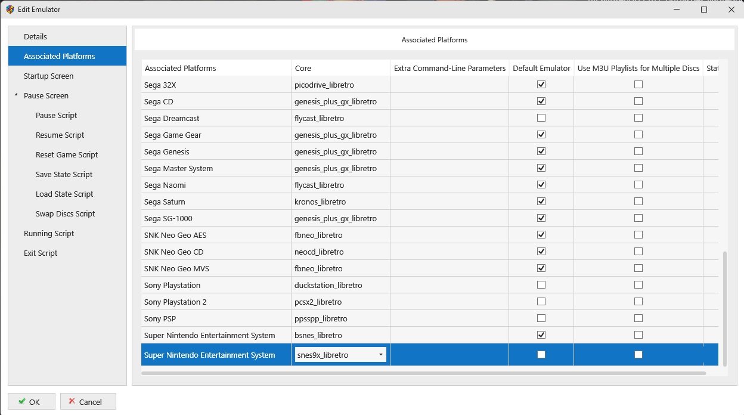
Task: Click the horizontal scrollbar below the table
Action: (423, 373)
